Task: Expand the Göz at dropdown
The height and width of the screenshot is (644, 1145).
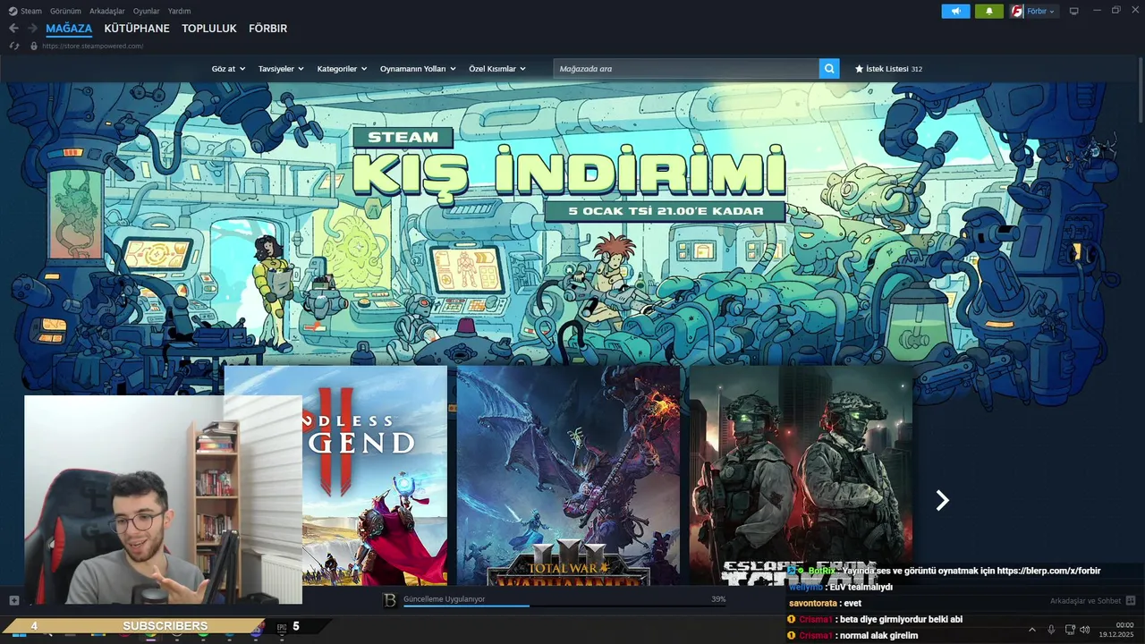Action: [228, 69]
